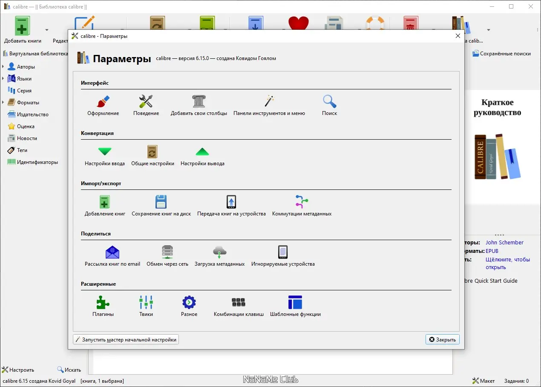541x387 pixels.
Task: Open Обмен через сеть settings
Action: tap(167, 256)
